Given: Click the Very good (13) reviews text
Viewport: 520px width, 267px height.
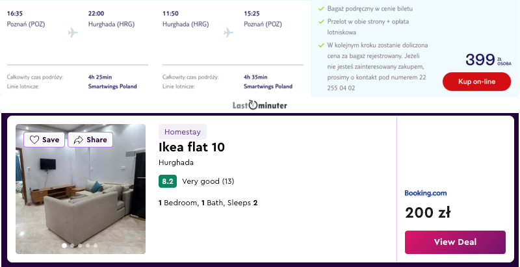Looking at the screenshot, I should pyautogui.click(x=208, y=181).
